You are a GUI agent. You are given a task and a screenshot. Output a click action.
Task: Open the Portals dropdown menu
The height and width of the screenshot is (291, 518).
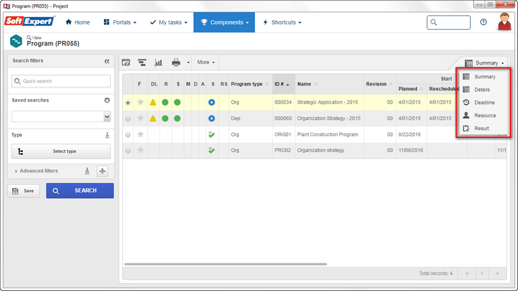[120, 22]
